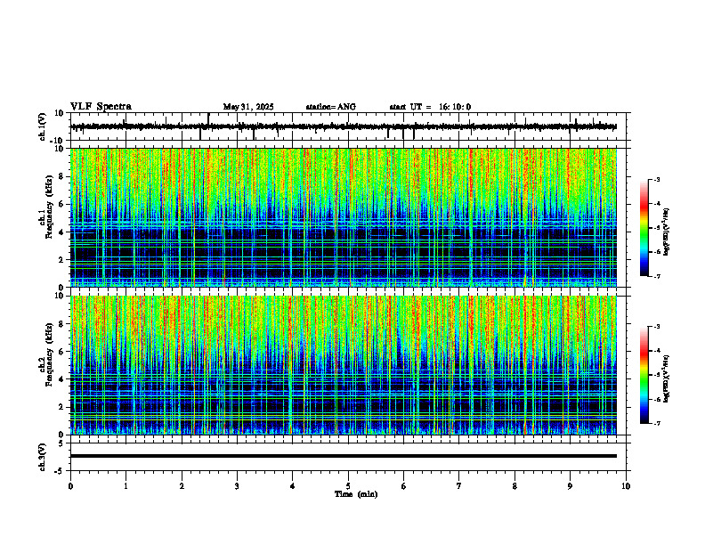The height and width of the screenshot is (545, 705).
Task: Click time axis tick label "5"
Action: pyautogui.click(x=348, y=486)
